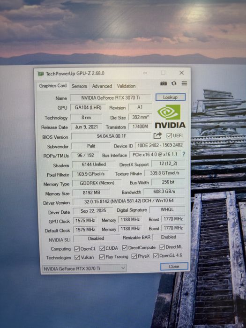Click the Pixel Fillrate value 169.9 GPixel/s
This screenshot has height=328, width=246.
[x=90, y=174]
